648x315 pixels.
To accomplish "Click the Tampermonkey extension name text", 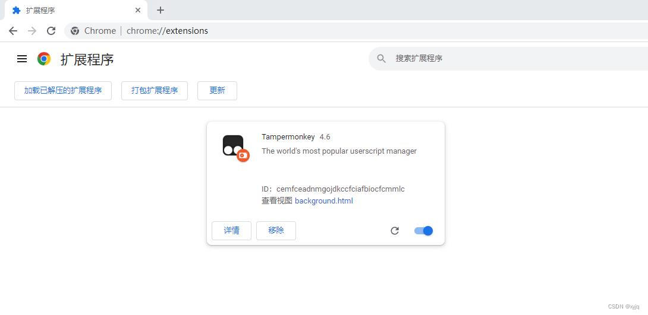I will tap(288, 137).
